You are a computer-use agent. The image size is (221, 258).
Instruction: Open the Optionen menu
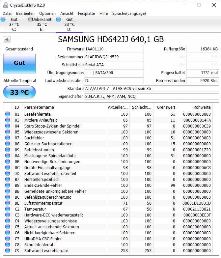click(x=47, y=14)
